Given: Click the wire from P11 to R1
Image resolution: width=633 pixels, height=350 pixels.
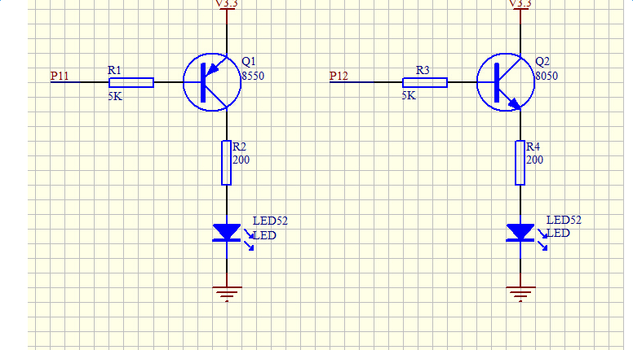Looking at the screenshot, I should click(x=79, y=82).
